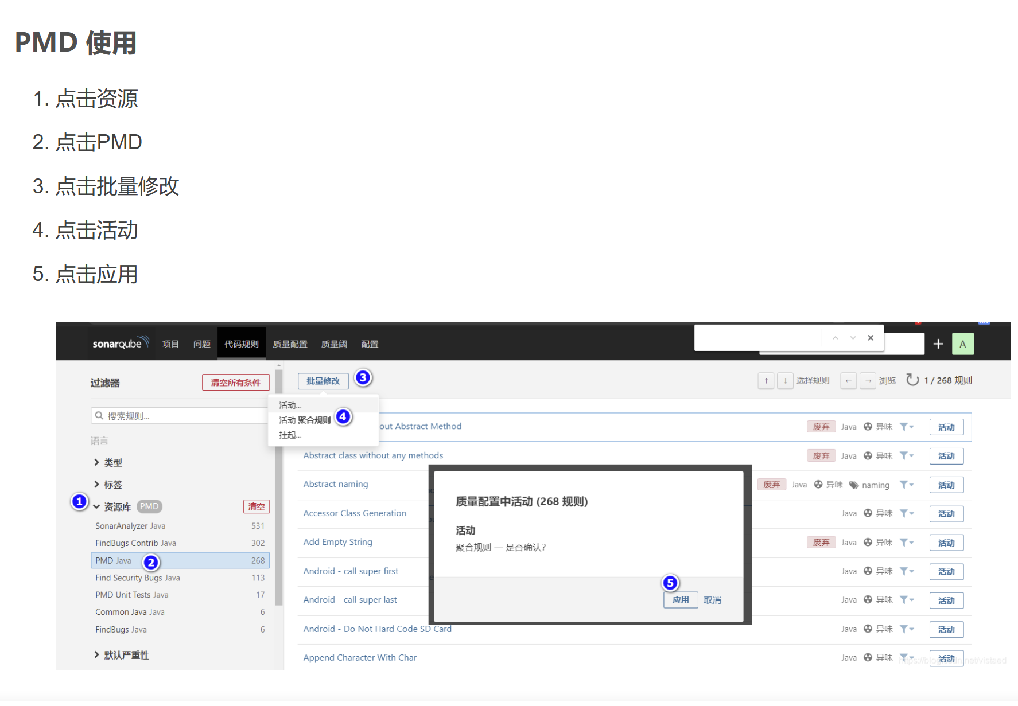Viewport: 1018px width, 706px height.
Task: Click the naming tag icon on Abstract naming row
Action: click(x=854, y=485)
